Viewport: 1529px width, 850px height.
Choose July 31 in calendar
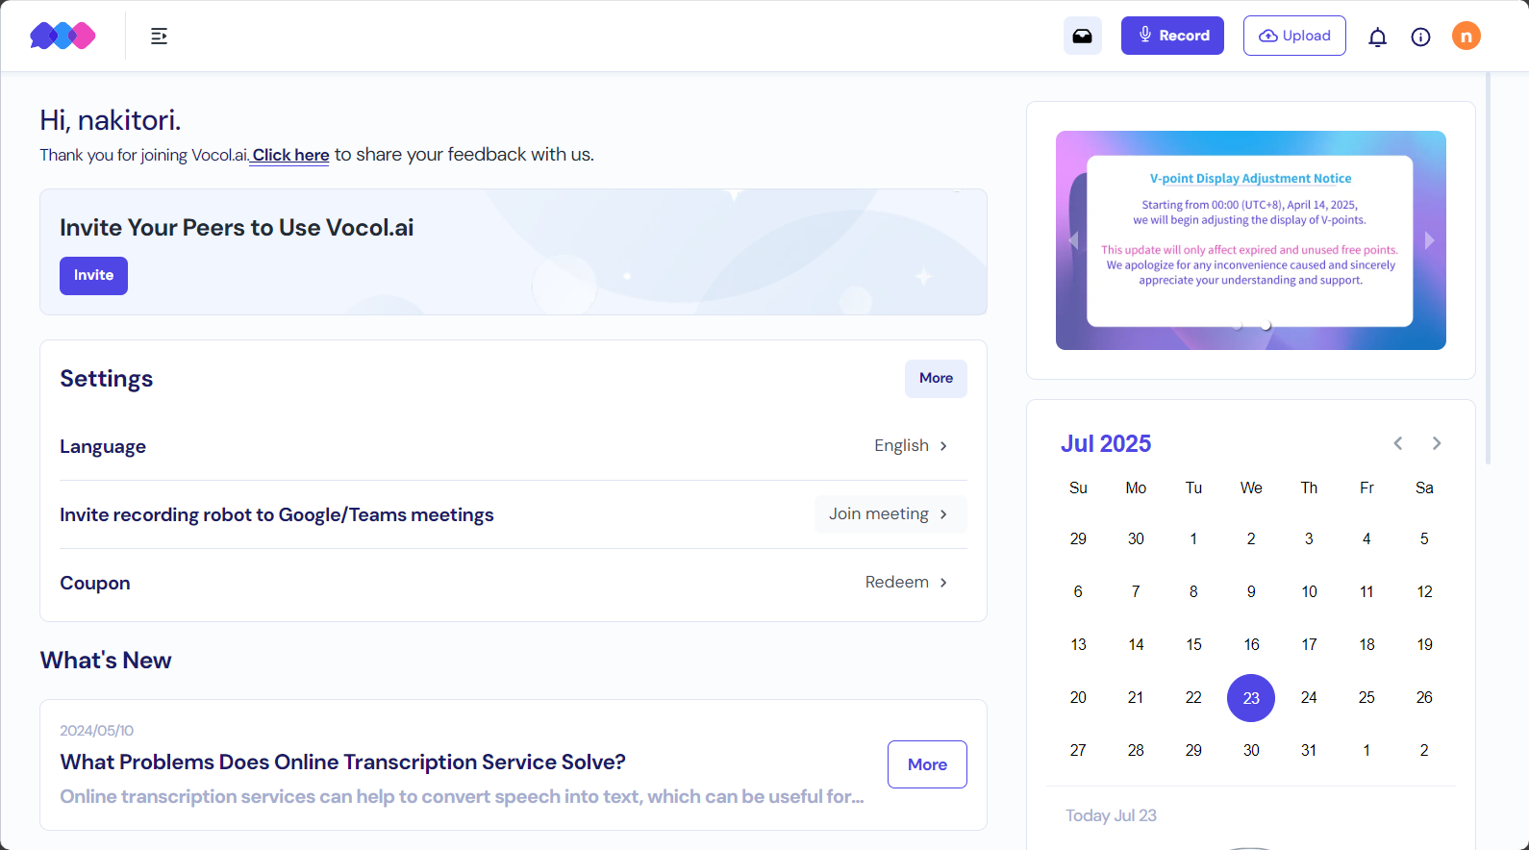[x=1309, y=751]
